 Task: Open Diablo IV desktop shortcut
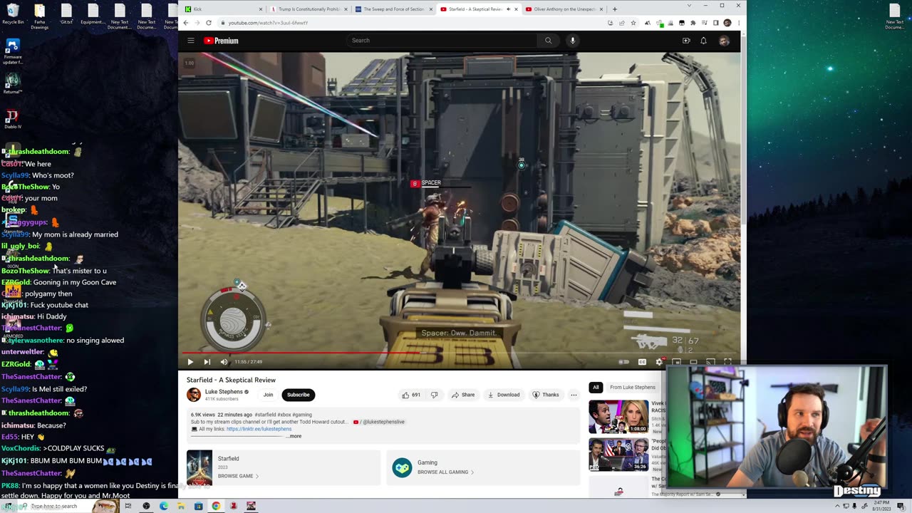coord(13,119)
